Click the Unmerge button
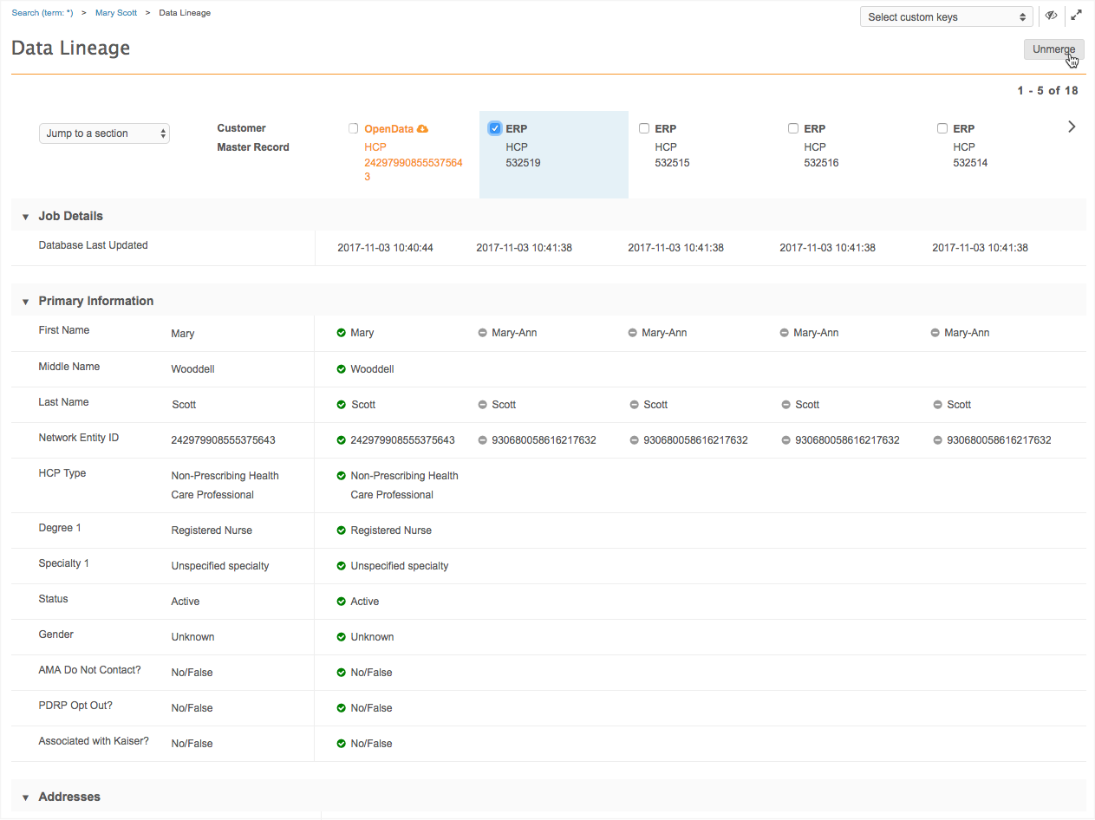Viewport: 1095px width, 820px height. coord(1053,49)
